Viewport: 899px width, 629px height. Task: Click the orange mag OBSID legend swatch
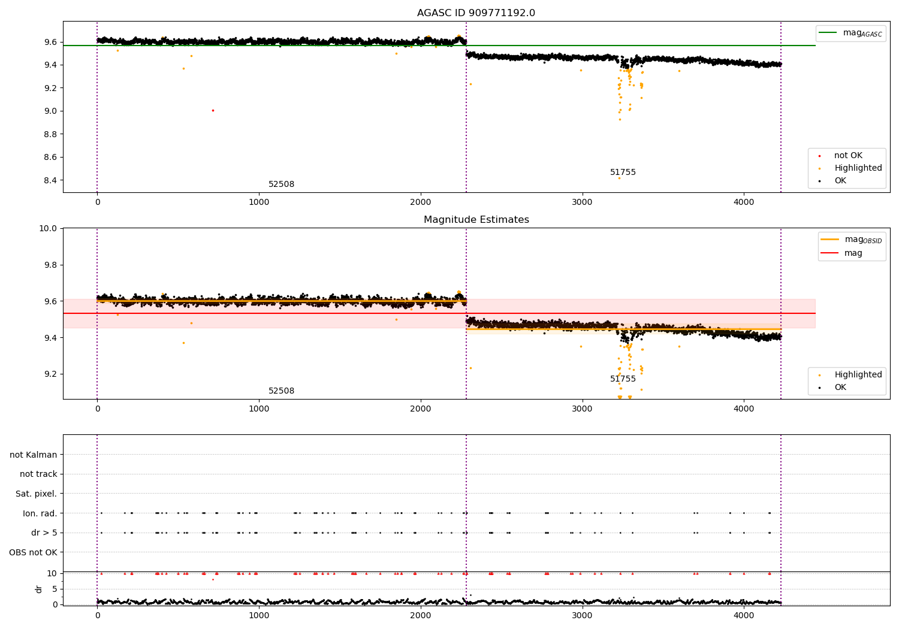coord(830,240)
